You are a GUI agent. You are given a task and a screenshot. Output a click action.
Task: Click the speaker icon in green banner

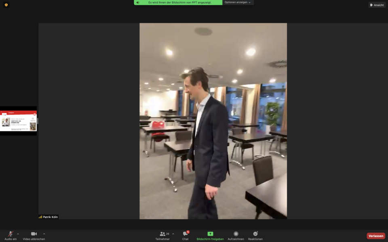[138, 2]
